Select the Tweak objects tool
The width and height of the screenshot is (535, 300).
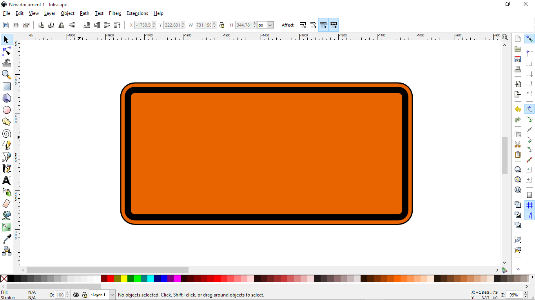tap(6, 63)
